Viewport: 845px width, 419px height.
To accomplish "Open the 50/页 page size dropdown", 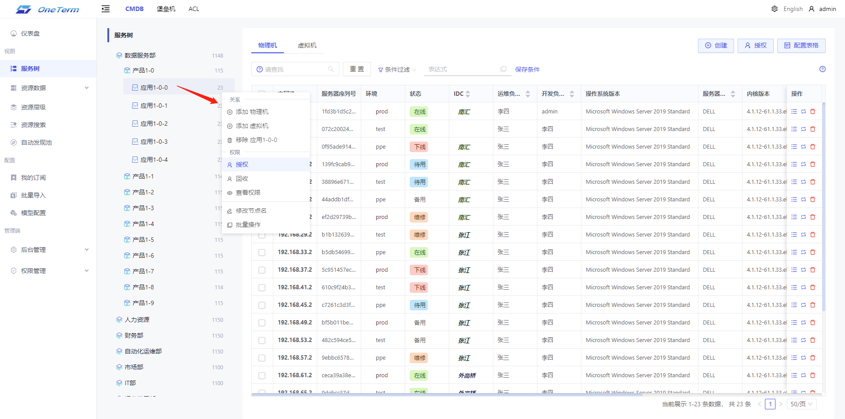I will pos(802,404).
